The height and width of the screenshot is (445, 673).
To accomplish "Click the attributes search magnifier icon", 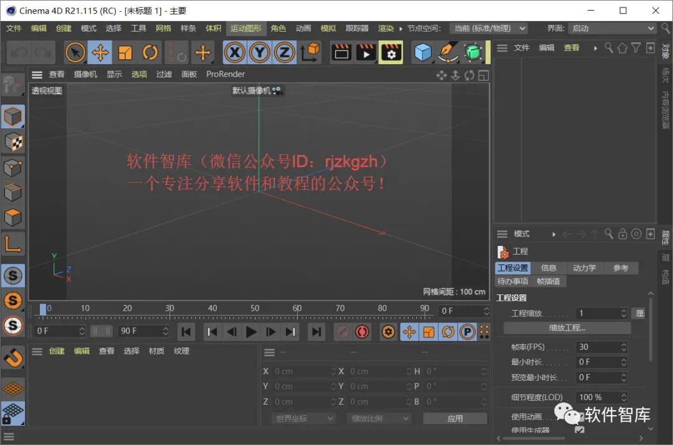I will pyautogui.click(x=609, y=233).
